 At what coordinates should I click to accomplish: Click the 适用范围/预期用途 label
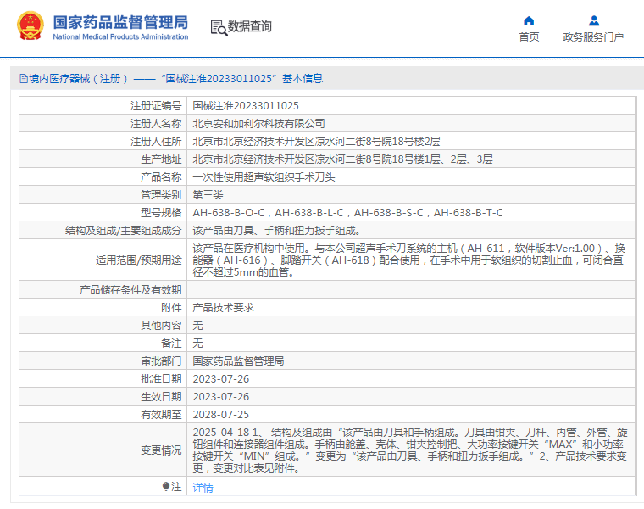point(138,260)
